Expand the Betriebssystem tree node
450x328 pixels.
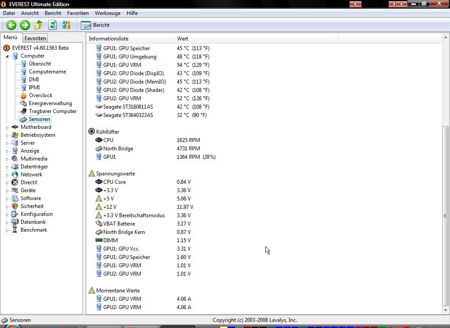pos(7,135)
